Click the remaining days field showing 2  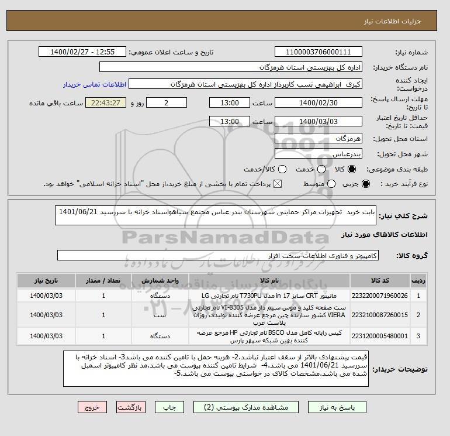coord(167,102)
